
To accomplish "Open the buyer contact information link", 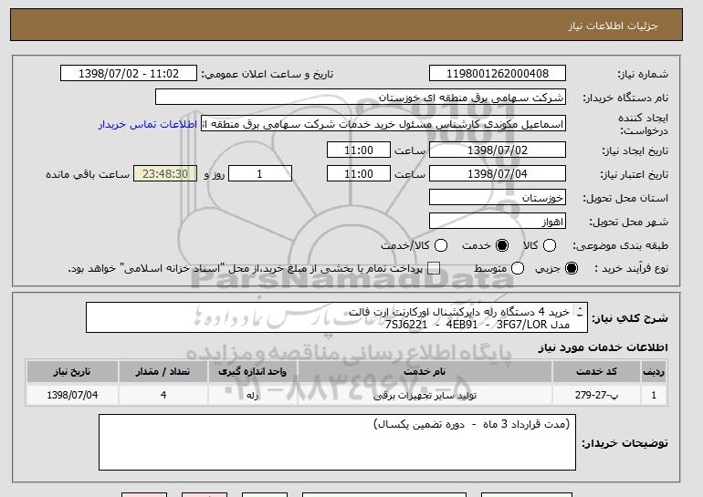I will pos(148,124).
